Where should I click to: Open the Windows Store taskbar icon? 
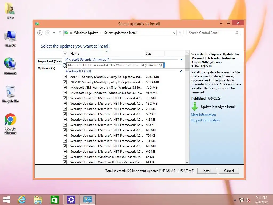tap(54, 200)
